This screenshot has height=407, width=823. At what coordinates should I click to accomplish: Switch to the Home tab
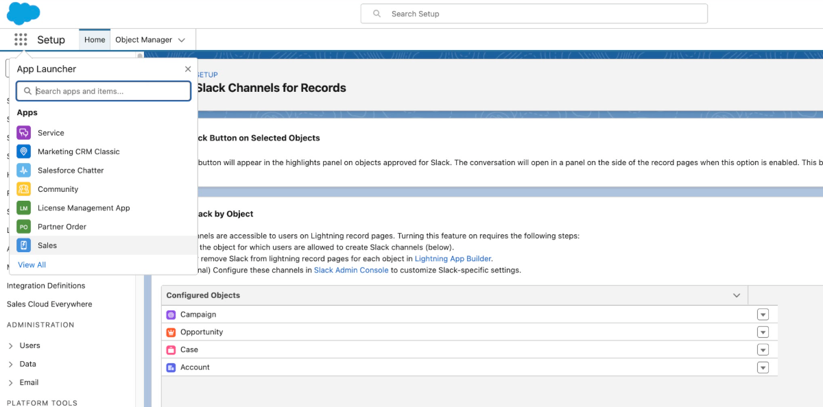[95, 40]
